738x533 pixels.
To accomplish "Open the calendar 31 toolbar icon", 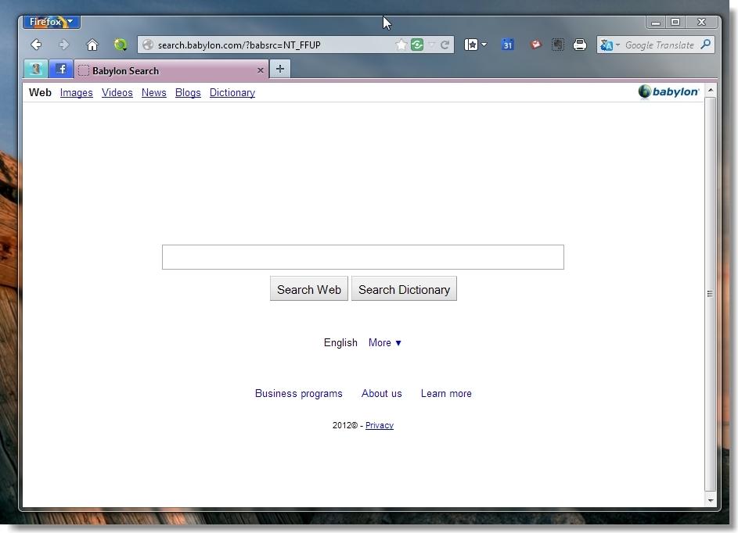I will pyautogui.click(x=507, y=45).
